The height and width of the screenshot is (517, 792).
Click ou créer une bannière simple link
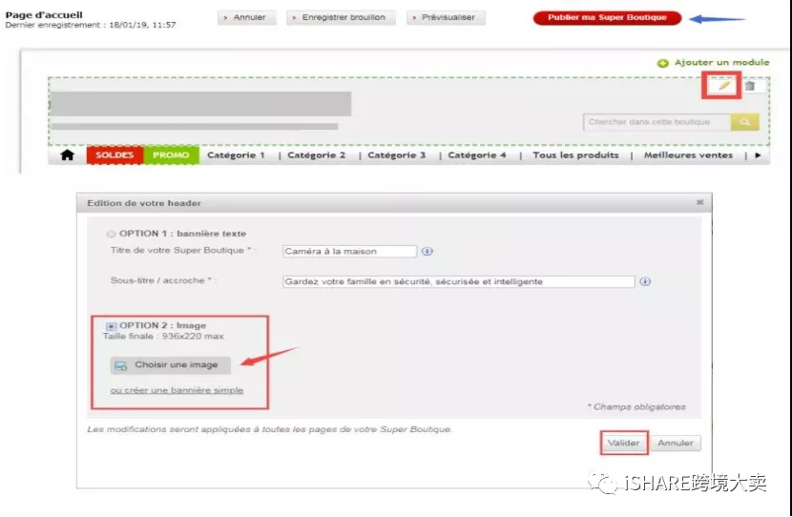click(x=177, y=390)
